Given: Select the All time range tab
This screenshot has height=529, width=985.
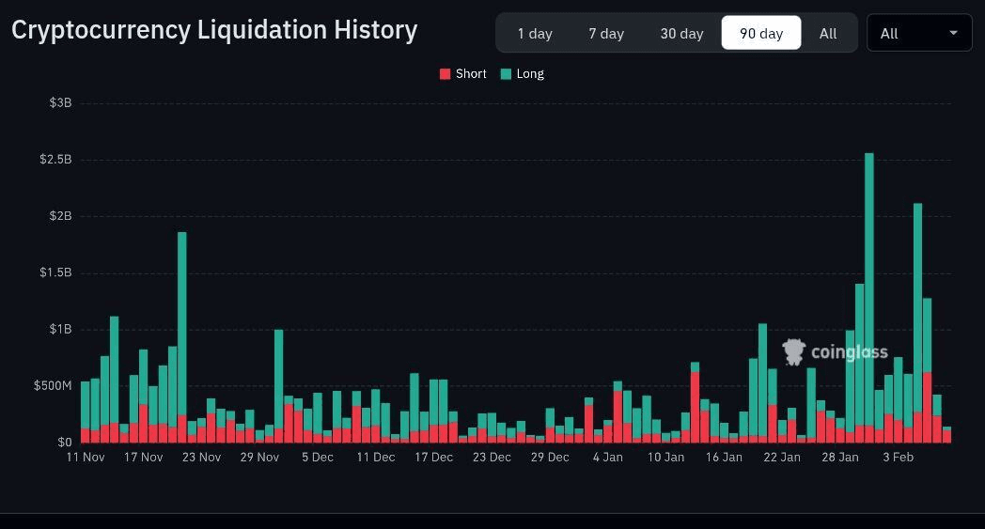Looking at the screenshot, I should click(x=828, y=33).
